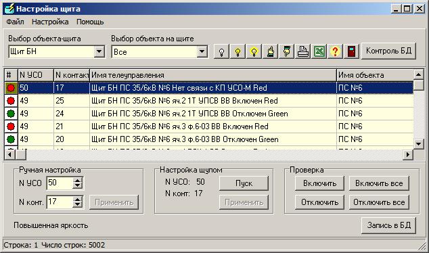Open the Настройка menu
Viewport: 429px width, 253px height.
tap(50, 22)
